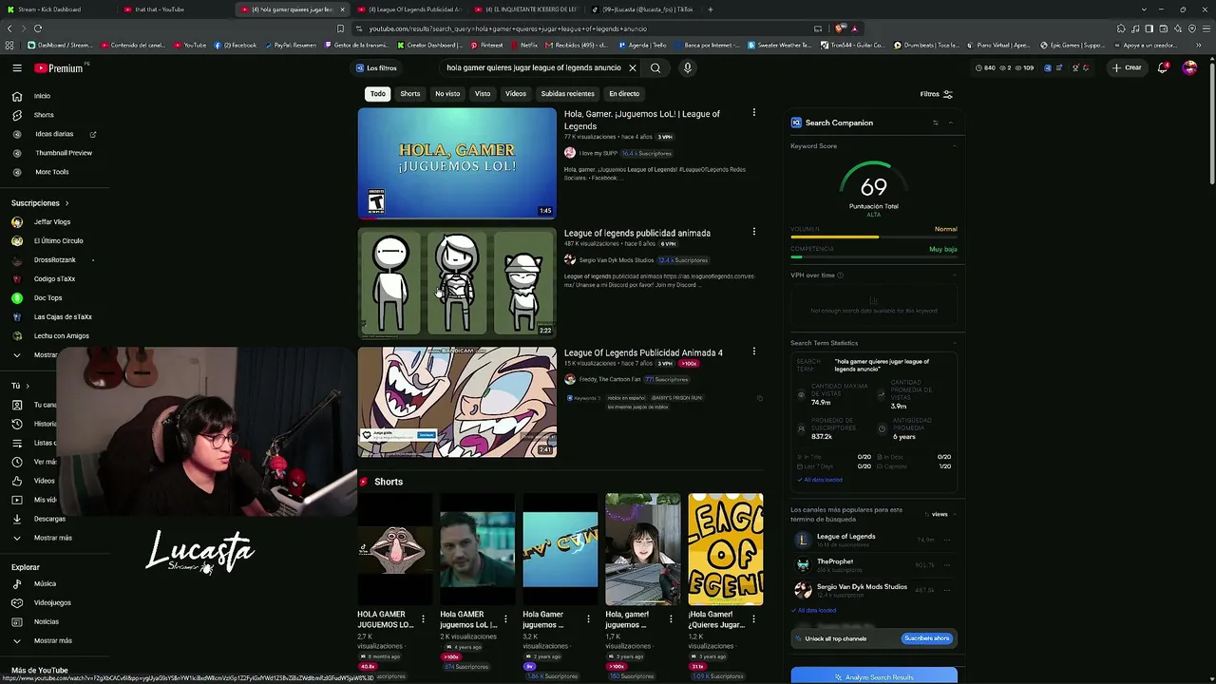Open the YouTube guide hamburger menu
Viewport: 1216px width, 684px height.
click(17, 68)
